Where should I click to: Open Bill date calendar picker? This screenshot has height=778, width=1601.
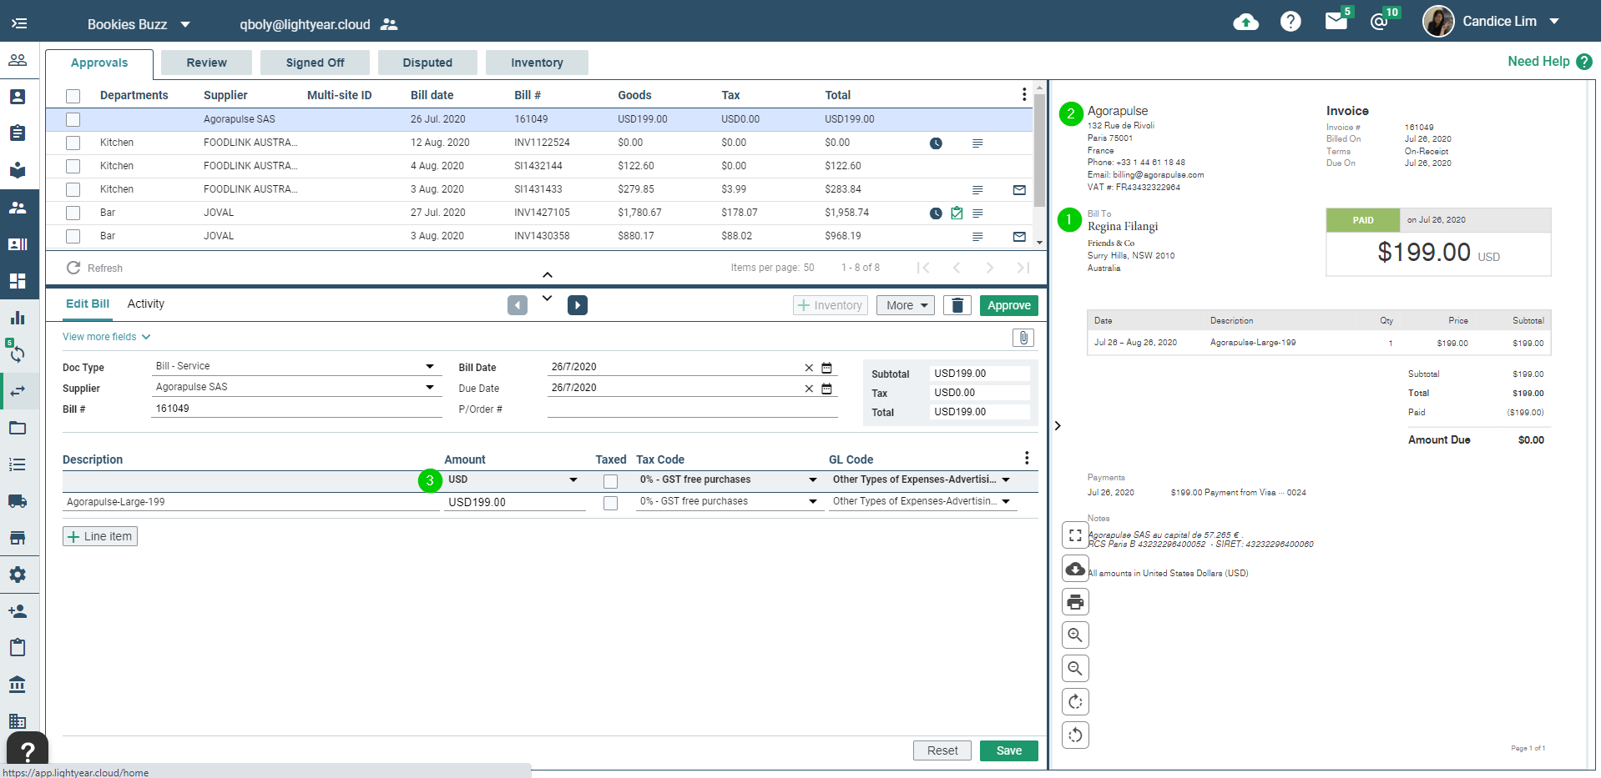click(x=826, y=368)
